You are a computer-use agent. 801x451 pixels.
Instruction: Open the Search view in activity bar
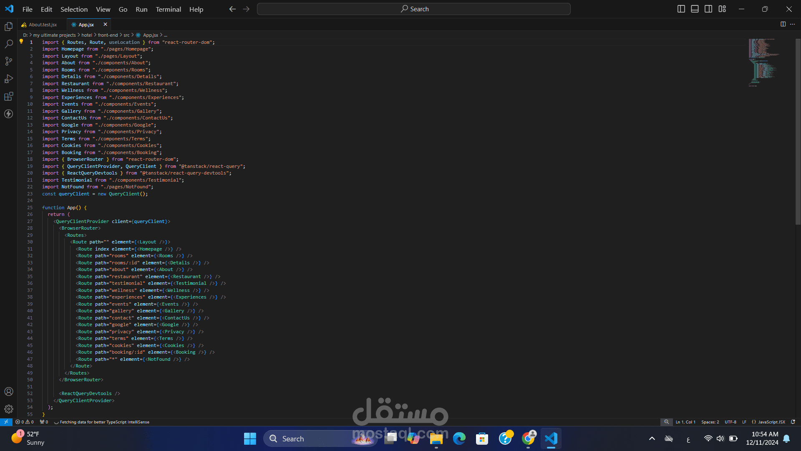(8, 44)
